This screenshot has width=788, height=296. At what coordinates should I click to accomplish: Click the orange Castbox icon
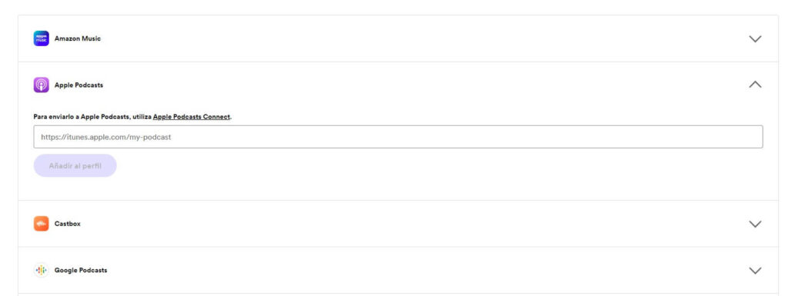(x=42, y=224)
